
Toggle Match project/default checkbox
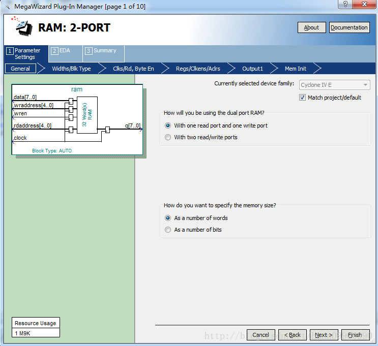point(302,98)
